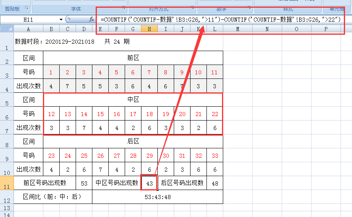
Task: Select the count cell under number 2
Action: [x=67, y=86]
